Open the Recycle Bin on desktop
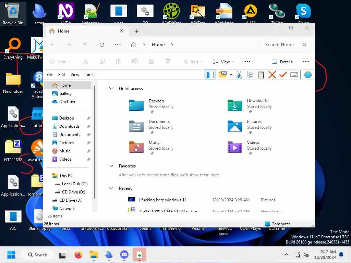The image size is (351, 263). point(13,14)
